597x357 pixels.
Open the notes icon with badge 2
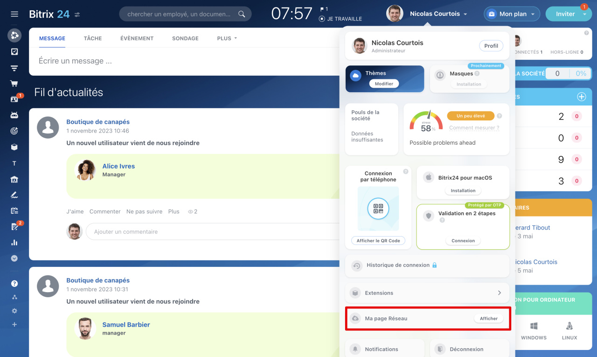point(14,227)
